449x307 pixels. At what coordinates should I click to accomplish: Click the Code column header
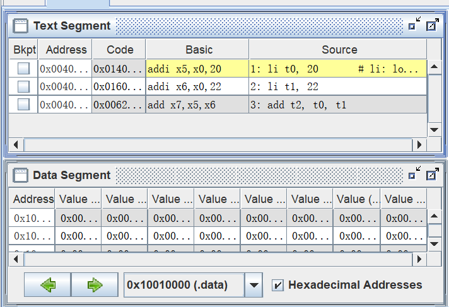tap(119, 49)
